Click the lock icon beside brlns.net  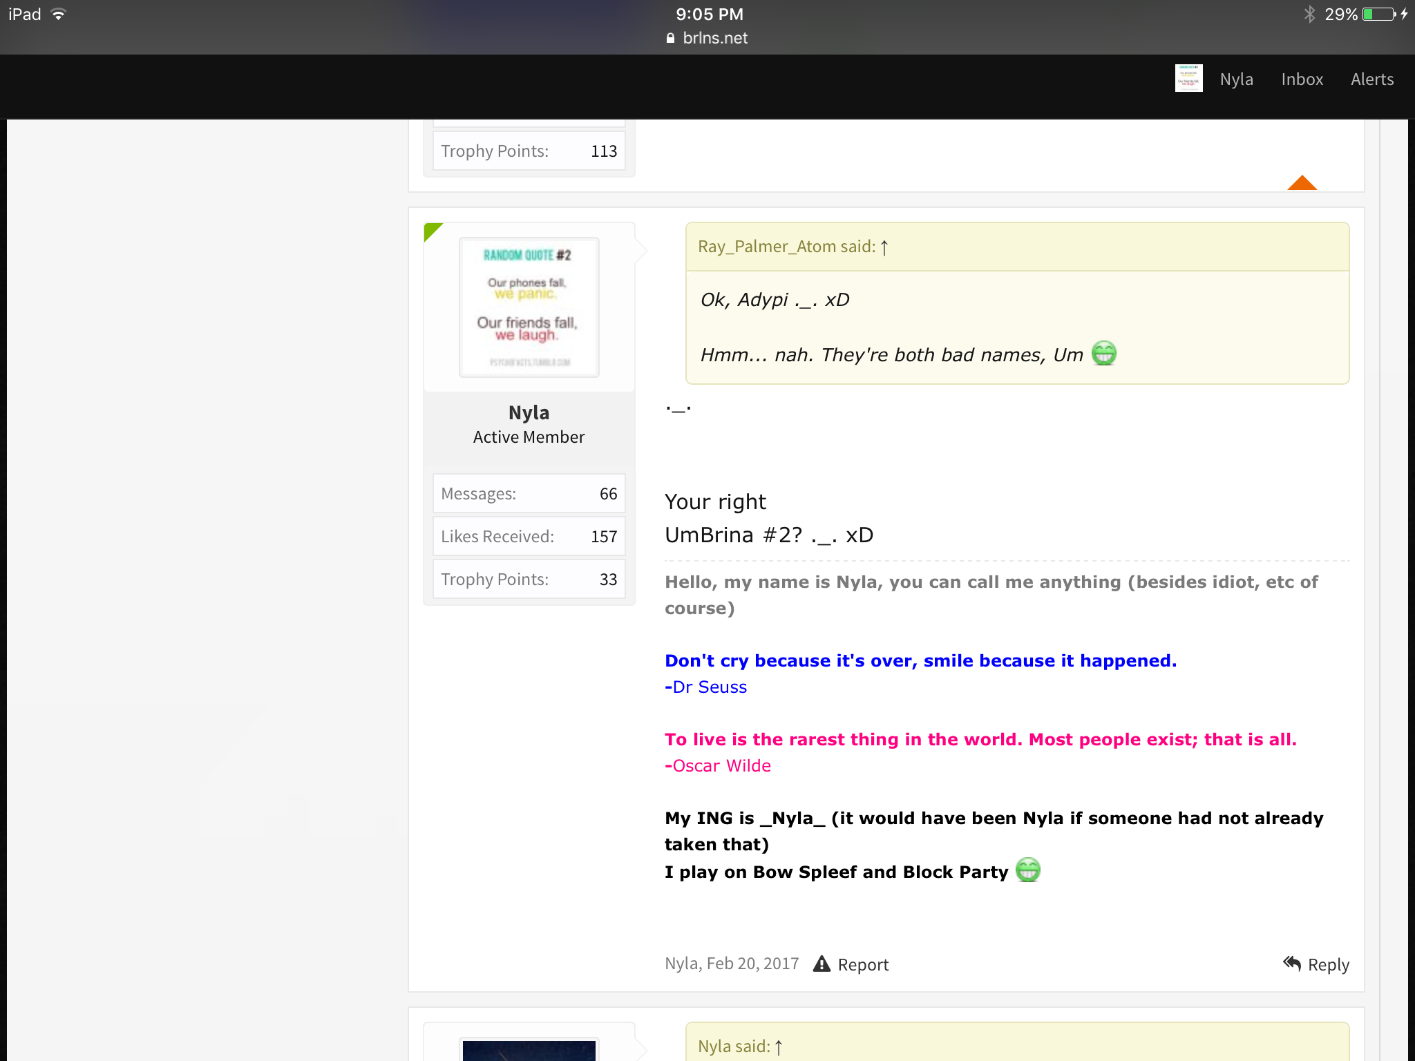point(670,39)
